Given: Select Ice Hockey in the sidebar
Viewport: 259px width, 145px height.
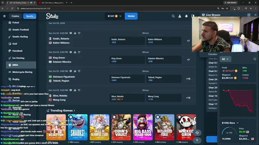Looking at the screenshot, I should coord(21,58).
